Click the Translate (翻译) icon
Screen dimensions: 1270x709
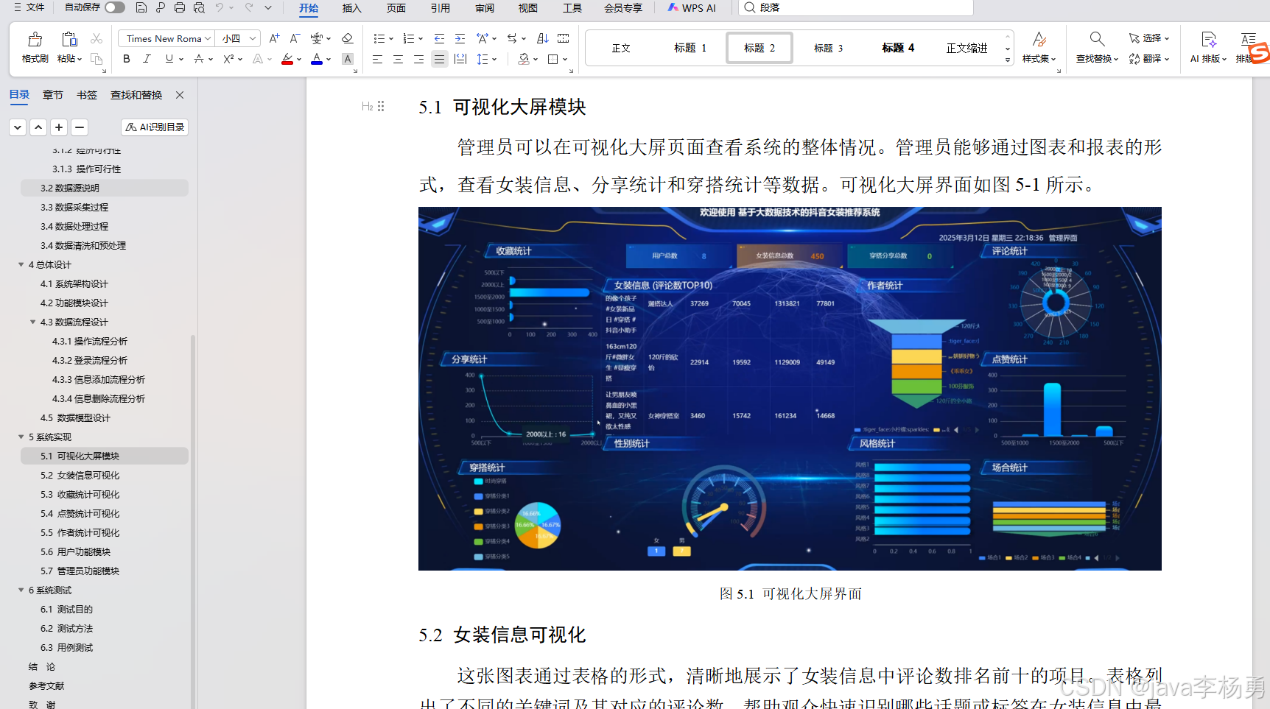1134,59
